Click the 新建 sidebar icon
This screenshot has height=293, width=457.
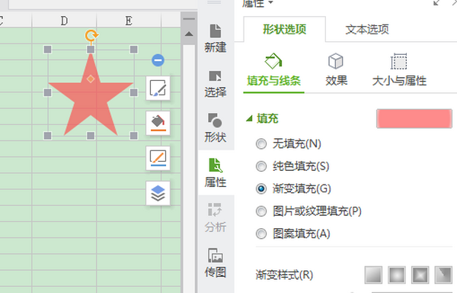(x=216, y=38)
